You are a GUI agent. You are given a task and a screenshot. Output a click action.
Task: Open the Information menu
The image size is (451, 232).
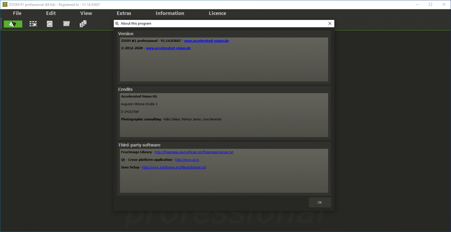pos(170,13)
